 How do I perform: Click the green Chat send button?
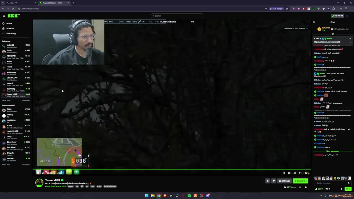point(348,189)
